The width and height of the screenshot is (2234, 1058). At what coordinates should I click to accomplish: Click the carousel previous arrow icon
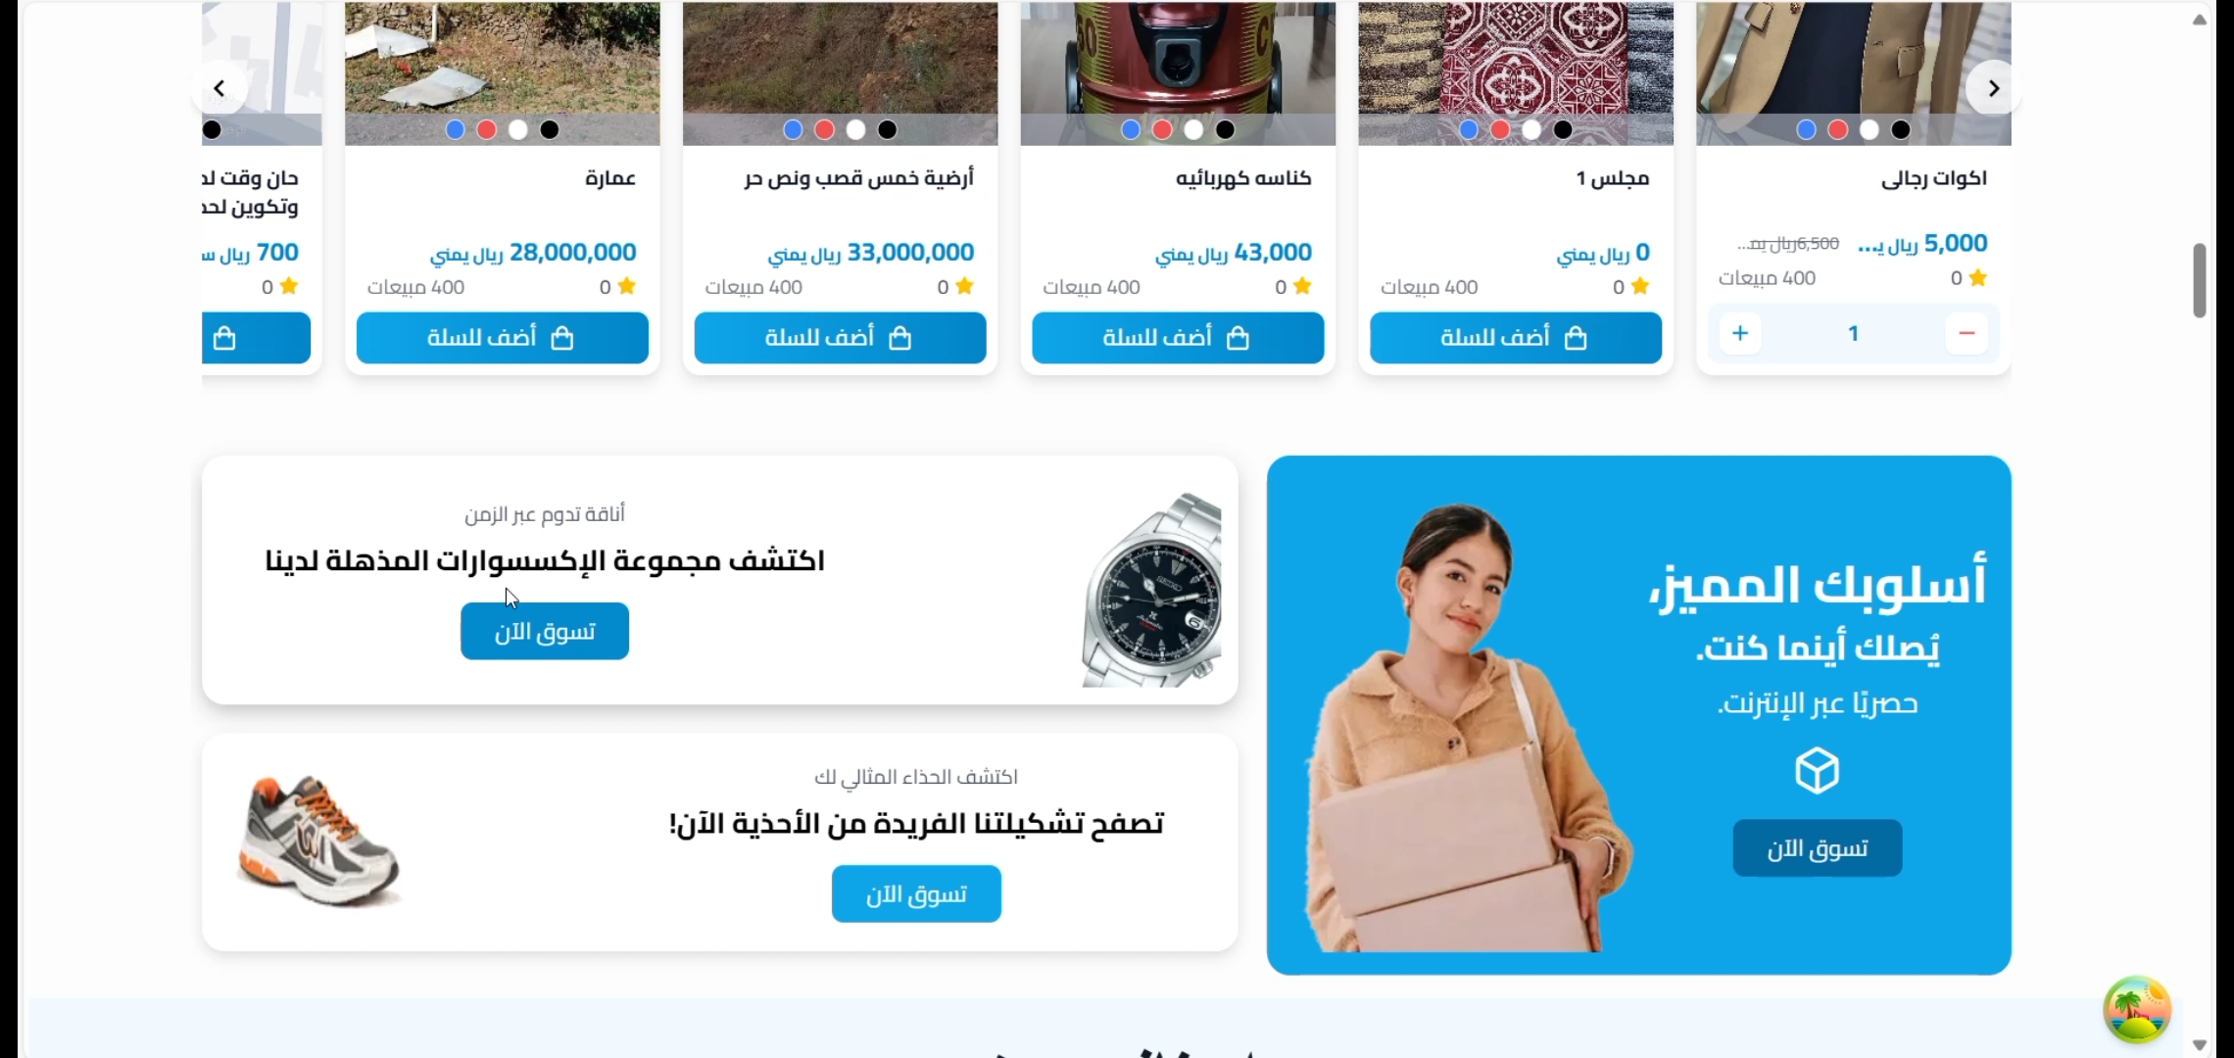pyautogui.click(x=219, y=88)
